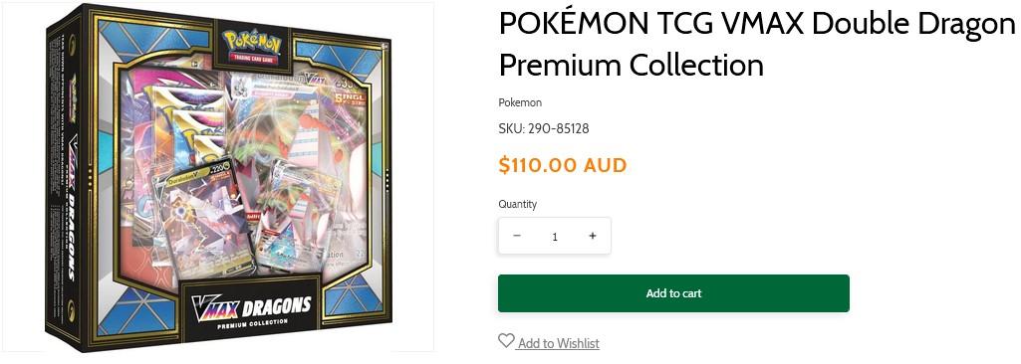Screen dimensions: 1021x364
Task: Open the Add to Wishlist link
Action: coord(558,343)
